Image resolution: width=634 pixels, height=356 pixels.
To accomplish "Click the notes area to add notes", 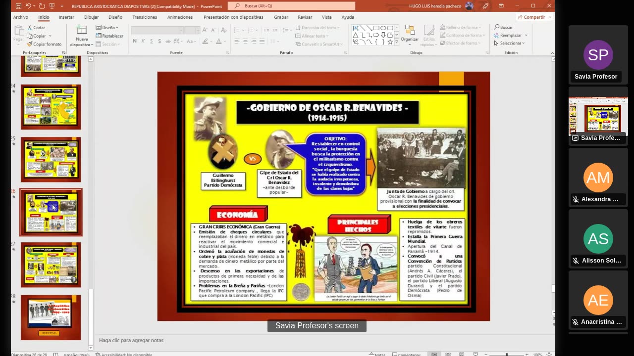I will coord(322,340).
